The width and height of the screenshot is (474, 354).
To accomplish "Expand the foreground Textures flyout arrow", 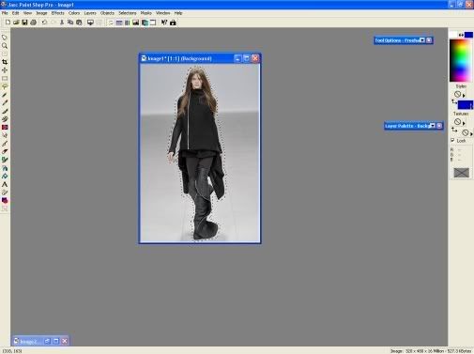I will point(464,123).
